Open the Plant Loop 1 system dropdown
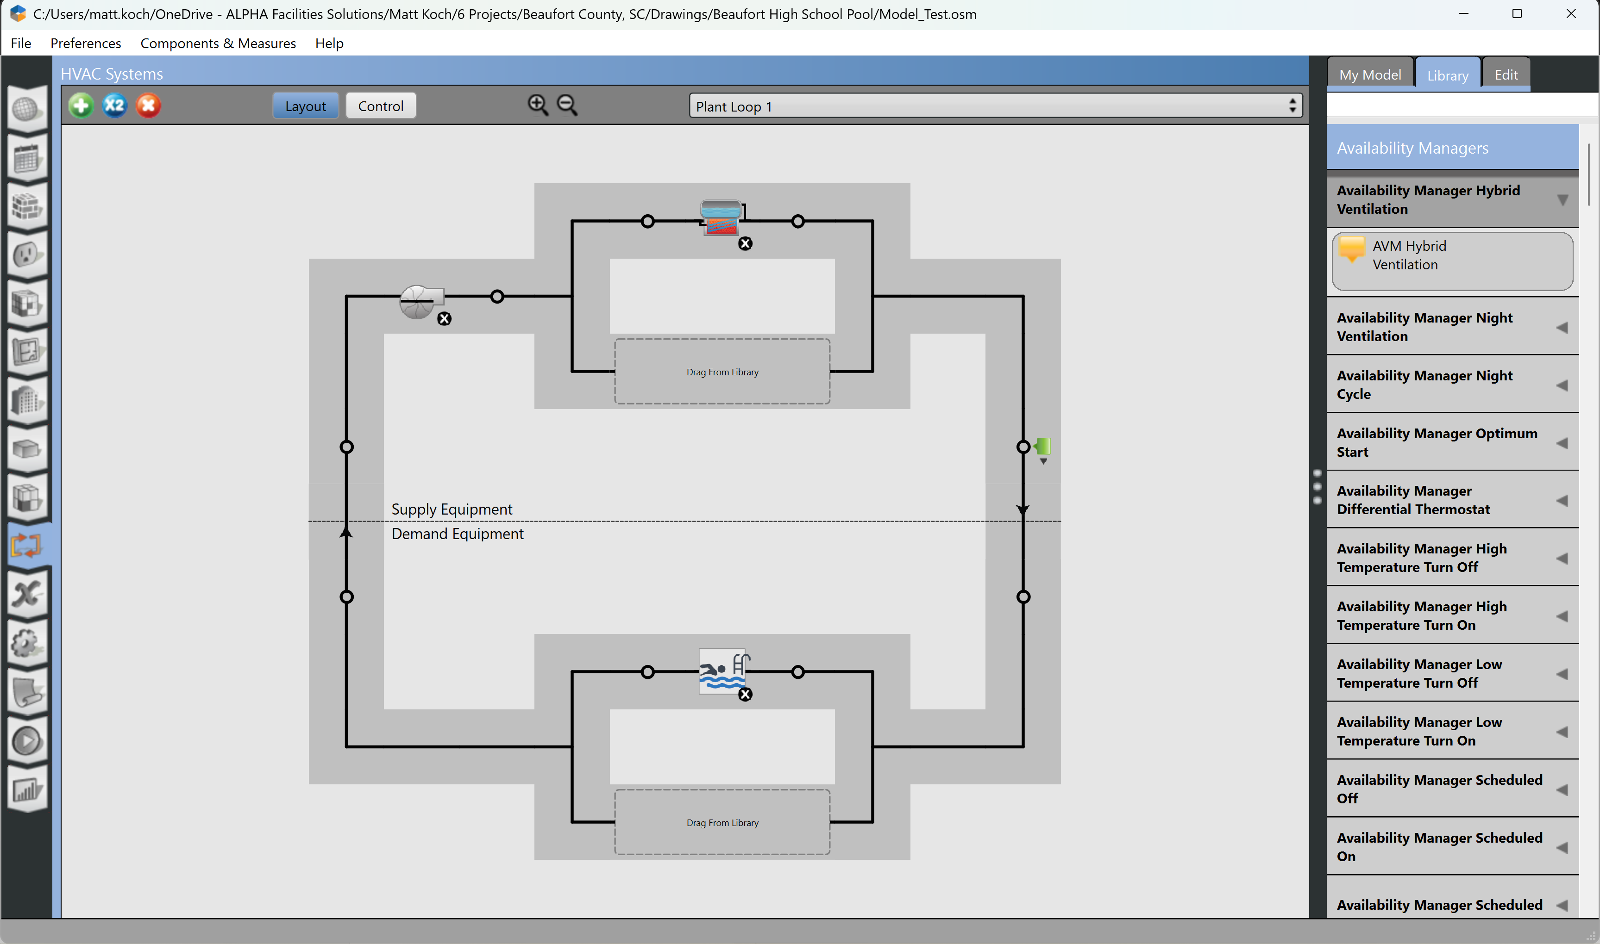1600x944 pixels. 995,106
